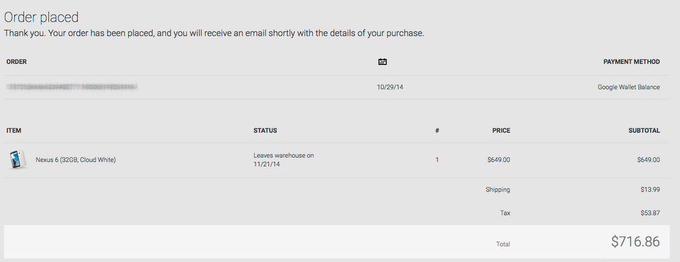
Task: Click the PRICE column header
Action: pos(501,131)
